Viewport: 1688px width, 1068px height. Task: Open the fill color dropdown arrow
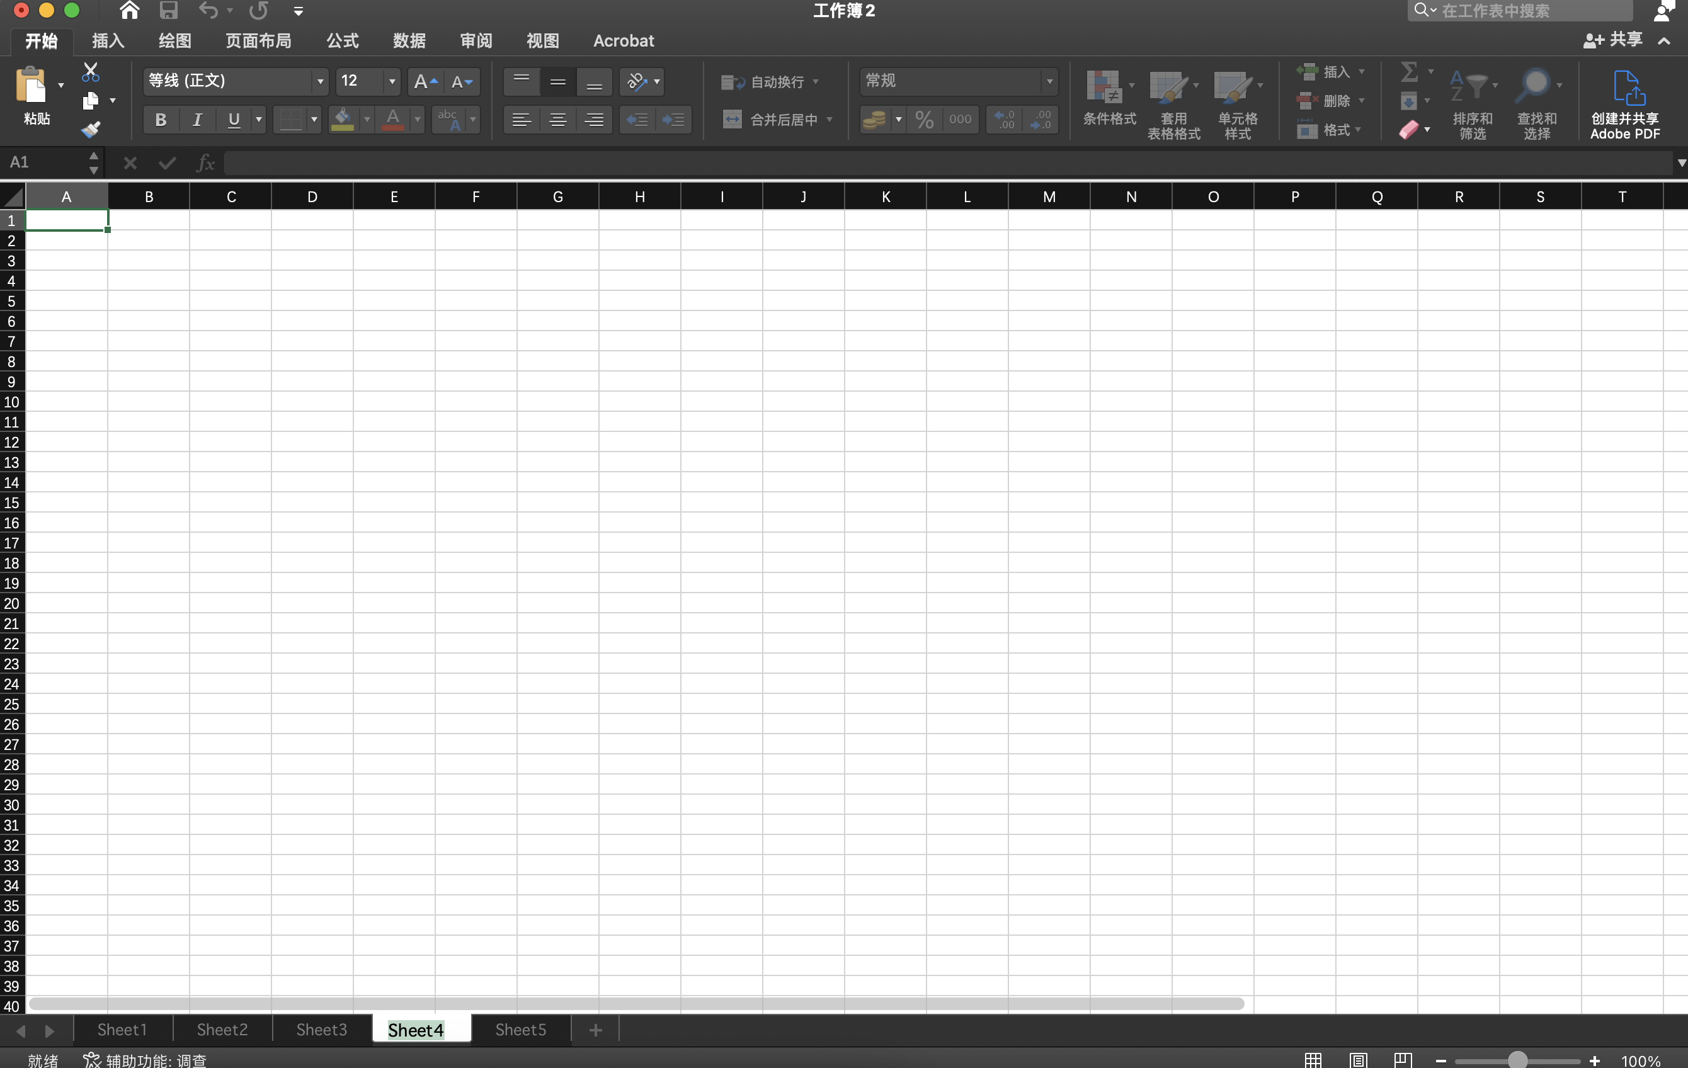(x=366, y=119)
